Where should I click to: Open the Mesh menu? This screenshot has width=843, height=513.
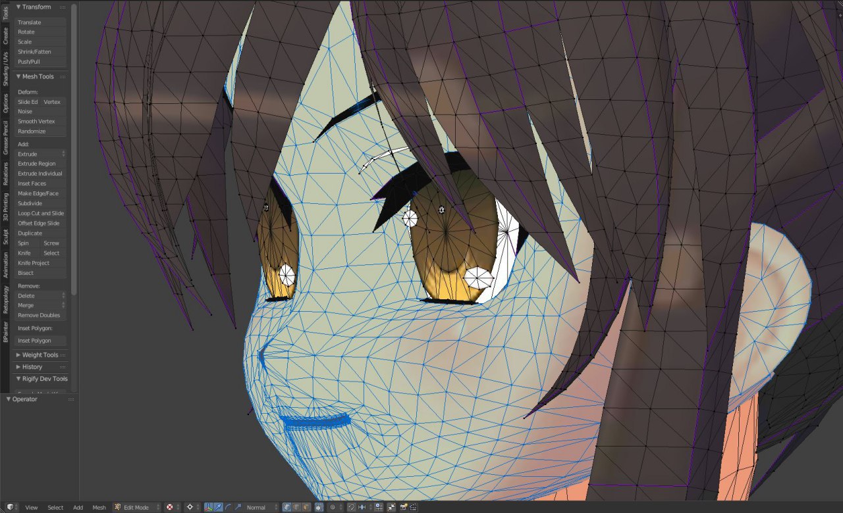click(x=99, y=507)
